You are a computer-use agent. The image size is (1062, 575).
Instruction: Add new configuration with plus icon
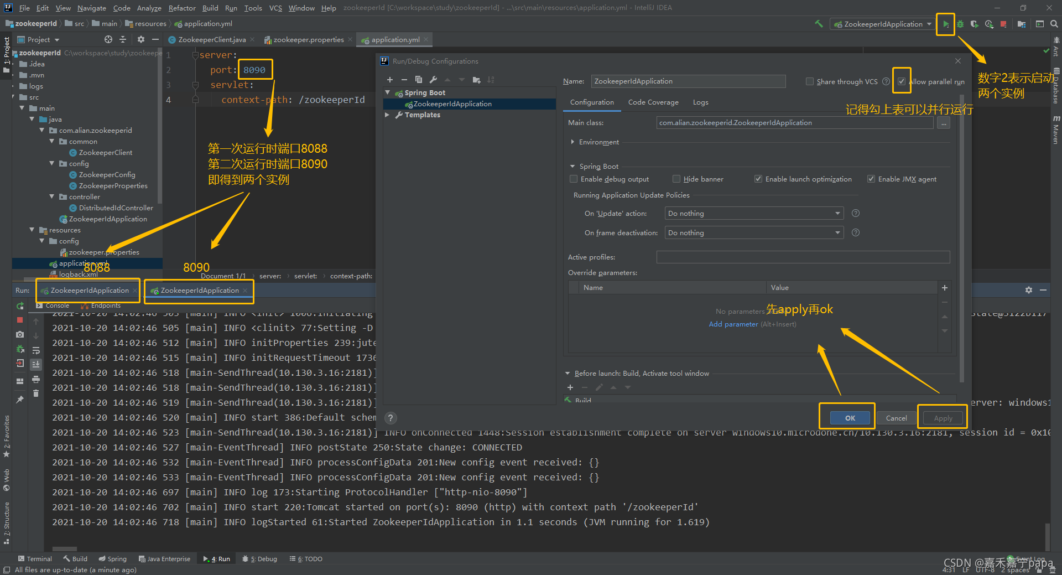[390, 80]
